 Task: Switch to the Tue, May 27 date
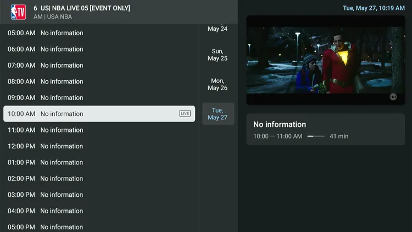(218, 114)
